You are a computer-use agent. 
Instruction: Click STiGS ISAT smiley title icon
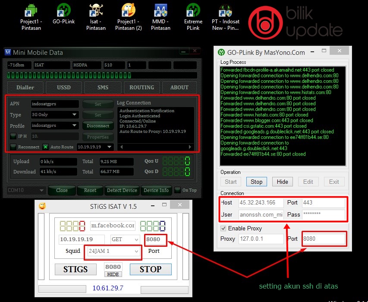(x=42, y=206)
